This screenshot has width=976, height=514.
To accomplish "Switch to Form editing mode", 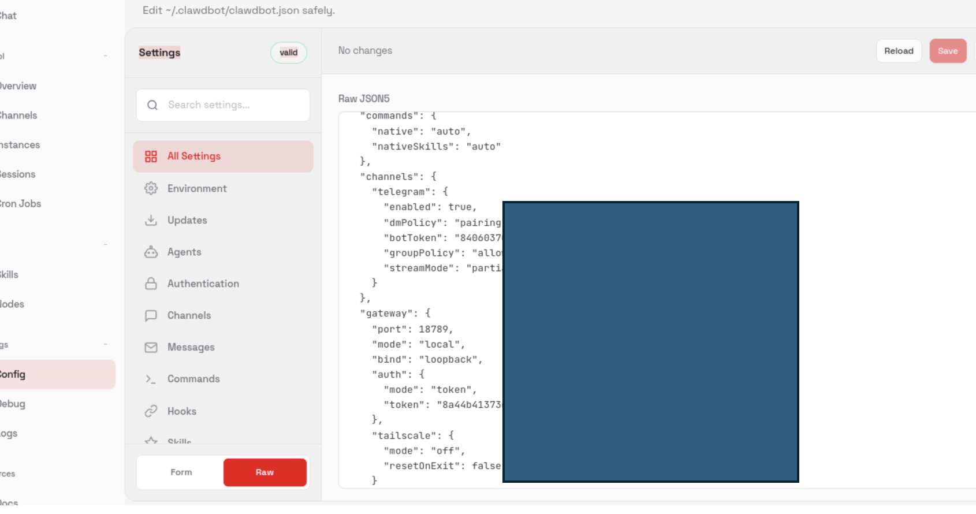I will coord(181,472).
